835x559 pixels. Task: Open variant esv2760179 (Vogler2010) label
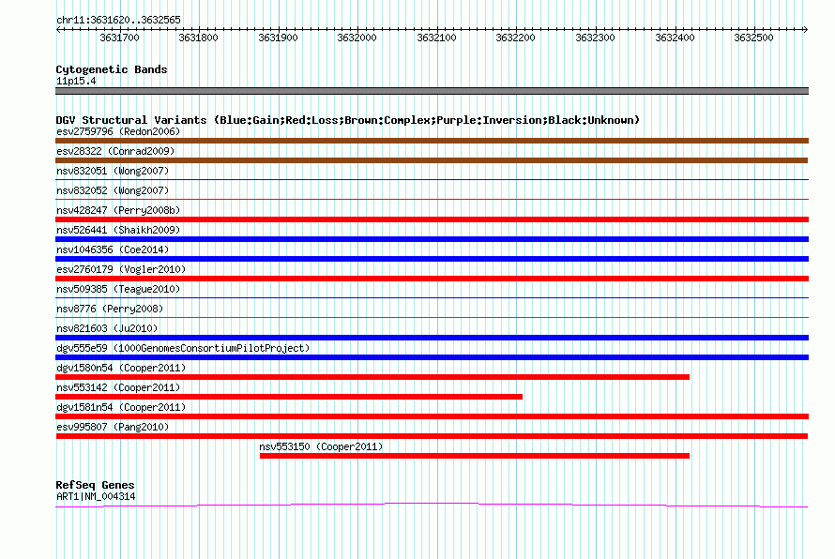pos(121,269)
